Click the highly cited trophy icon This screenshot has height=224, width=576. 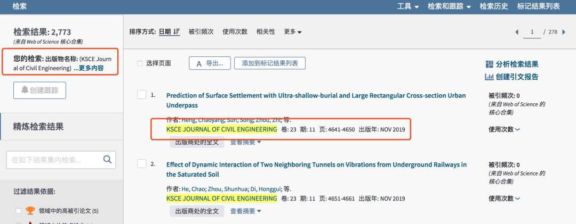point(30,211)
